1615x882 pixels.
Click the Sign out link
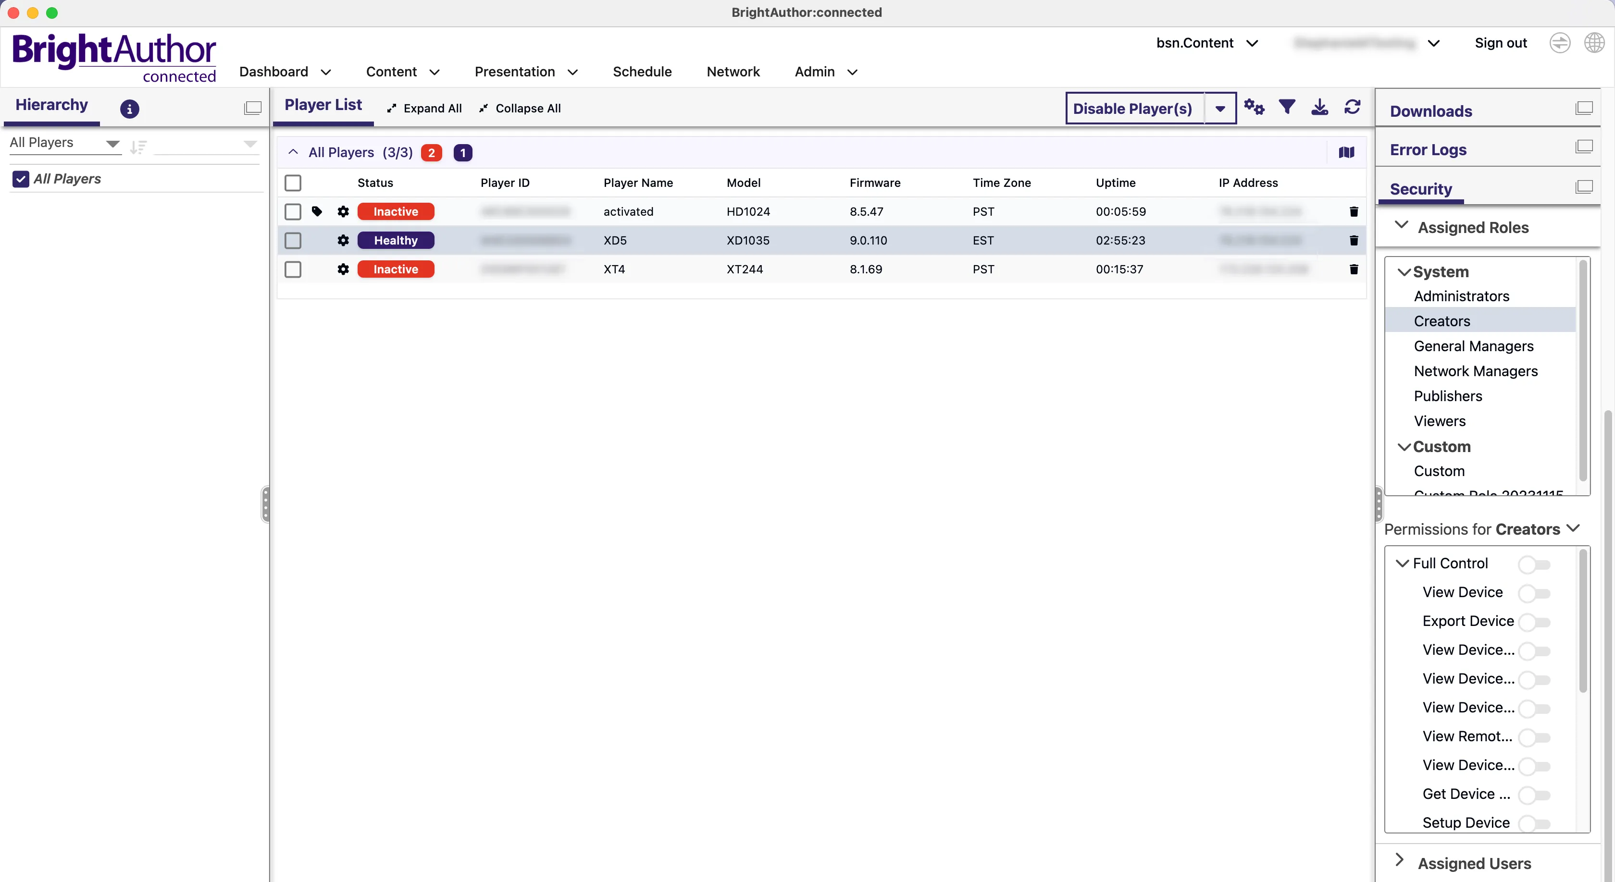point(1500,43)
